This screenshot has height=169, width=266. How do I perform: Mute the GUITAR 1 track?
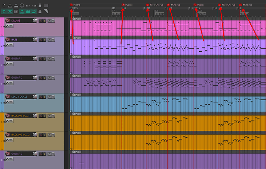click(40, 58)
